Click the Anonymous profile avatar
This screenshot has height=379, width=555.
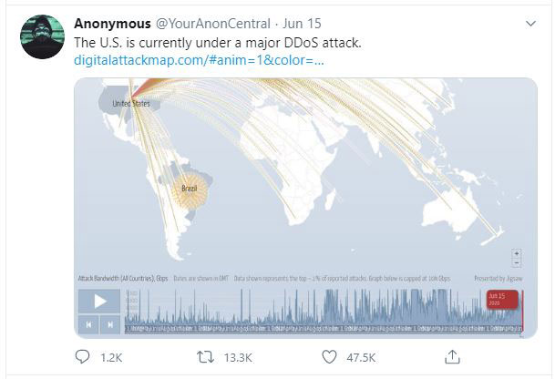pyautogui.click(x=42, y=37)
